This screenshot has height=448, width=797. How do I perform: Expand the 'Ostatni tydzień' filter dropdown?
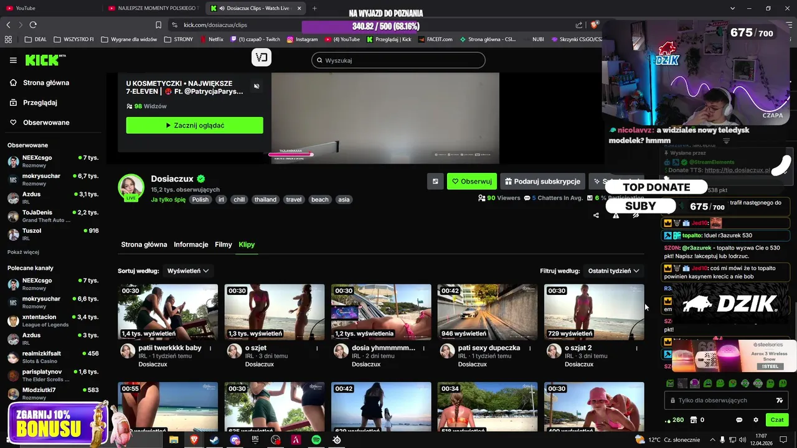[613, 271]
